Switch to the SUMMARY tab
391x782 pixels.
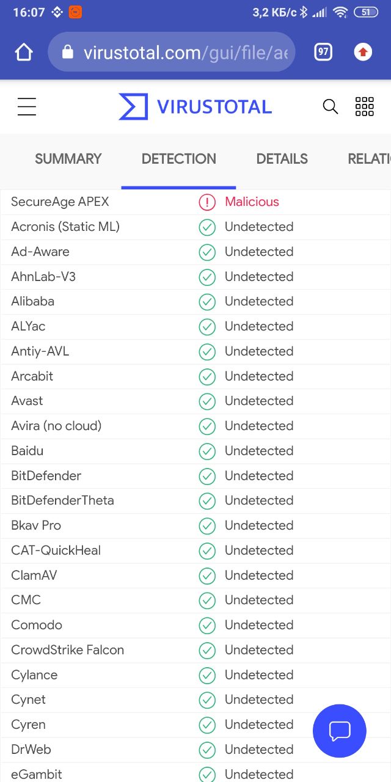[68, 159]
